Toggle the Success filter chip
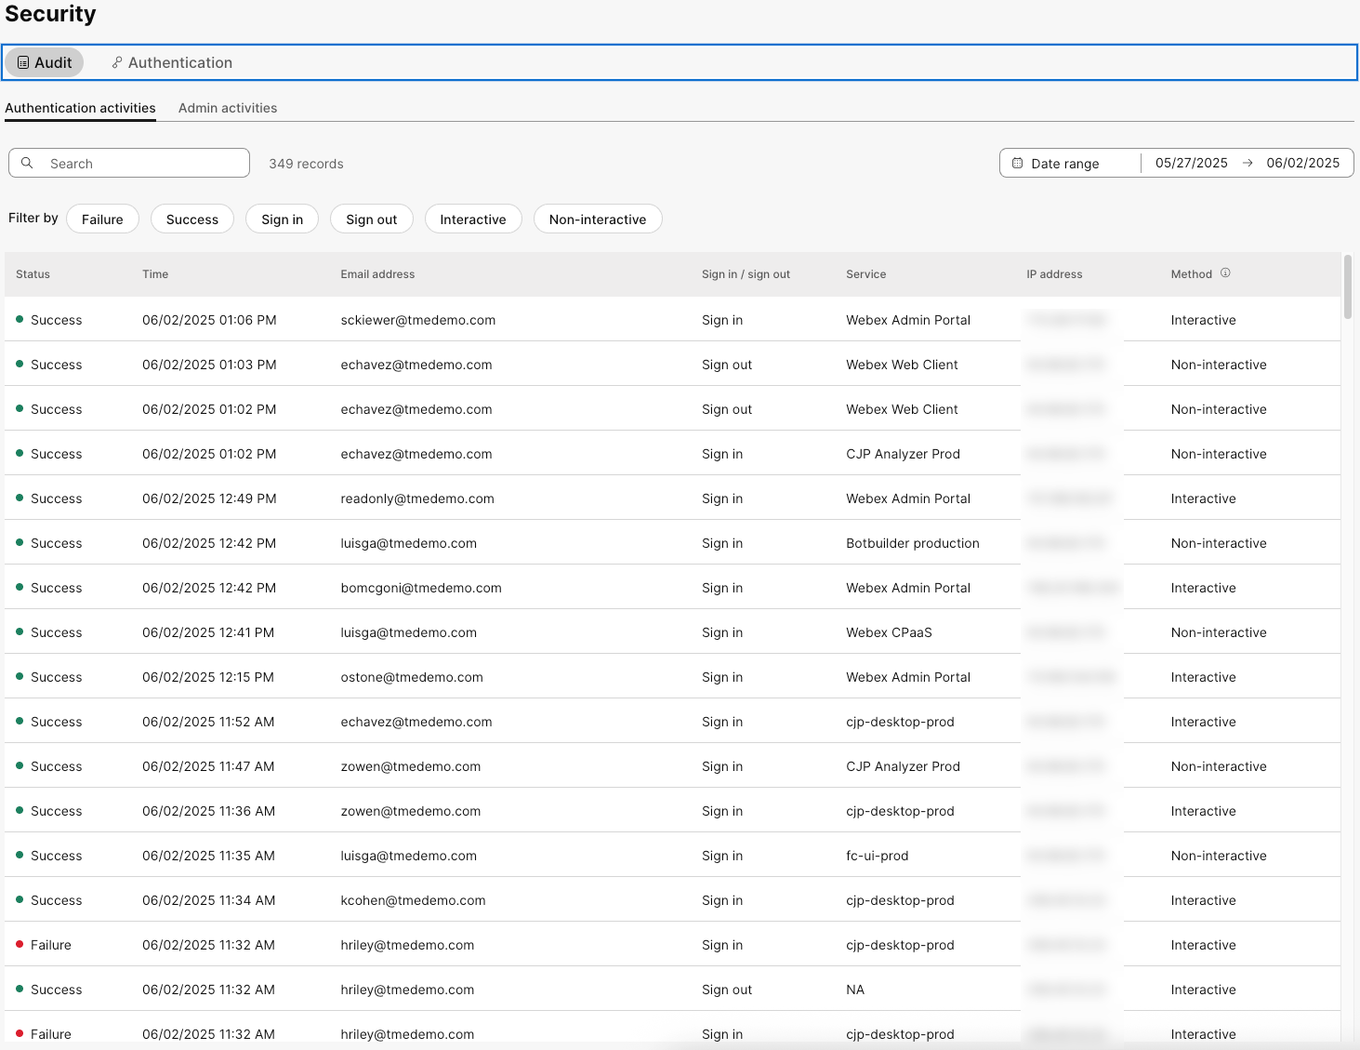The width and height of the screenshot is (1360, 1050). 191,219
